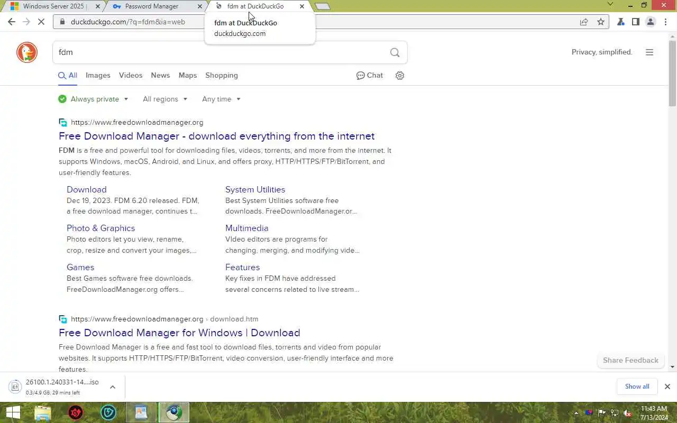Click the network tray icon

pos(615,413)
